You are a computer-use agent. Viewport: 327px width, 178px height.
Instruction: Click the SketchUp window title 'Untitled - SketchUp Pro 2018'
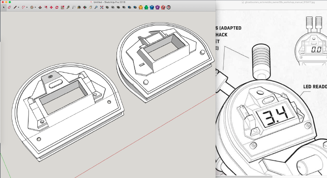(x=109, y=2)
